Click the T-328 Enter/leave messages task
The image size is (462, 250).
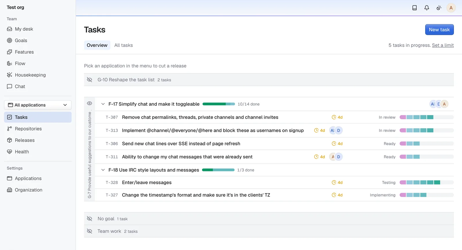pyautogui.click(x=147, y=183)
